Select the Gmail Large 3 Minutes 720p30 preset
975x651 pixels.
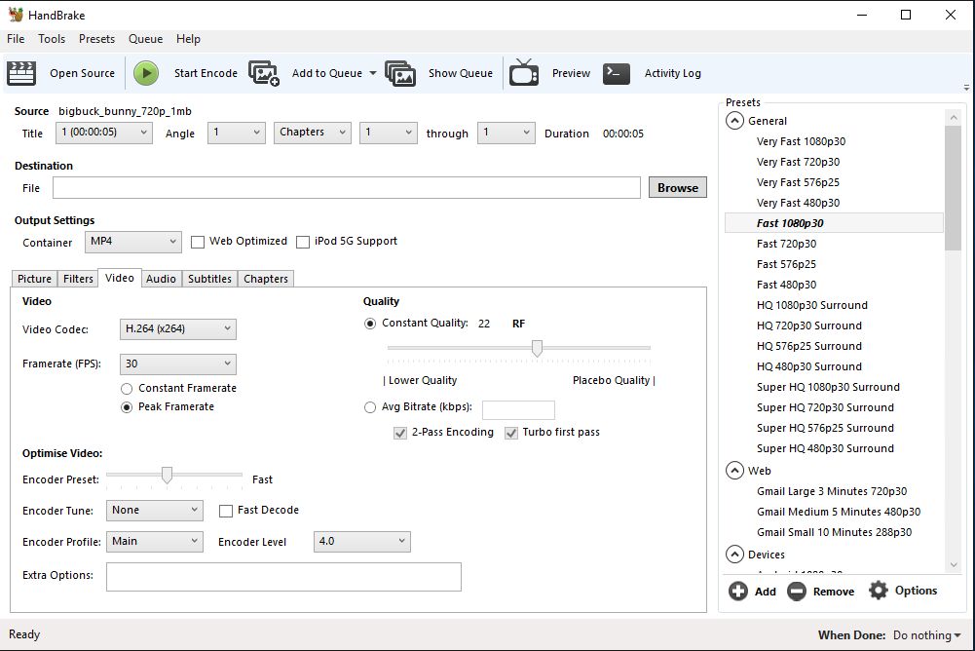tap(832, 491)
